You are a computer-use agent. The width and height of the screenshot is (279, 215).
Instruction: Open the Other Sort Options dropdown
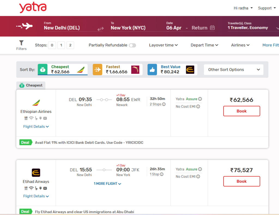point(233,69)
